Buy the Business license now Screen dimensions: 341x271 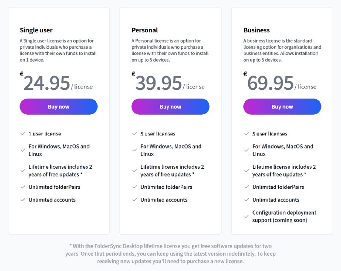pos(282,107)
